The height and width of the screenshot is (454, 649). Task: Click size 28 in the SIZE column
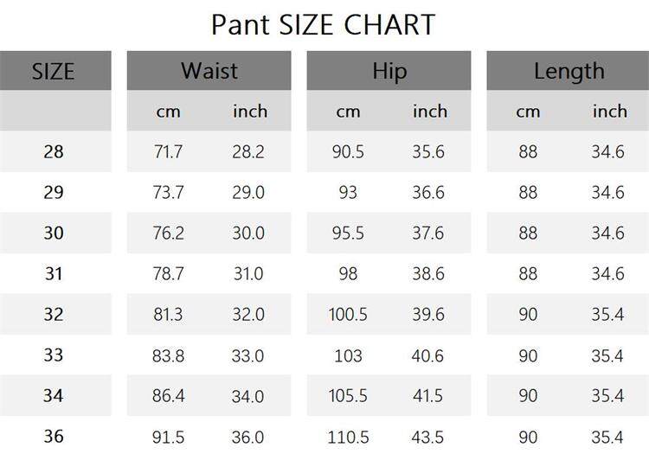[54, 152]
